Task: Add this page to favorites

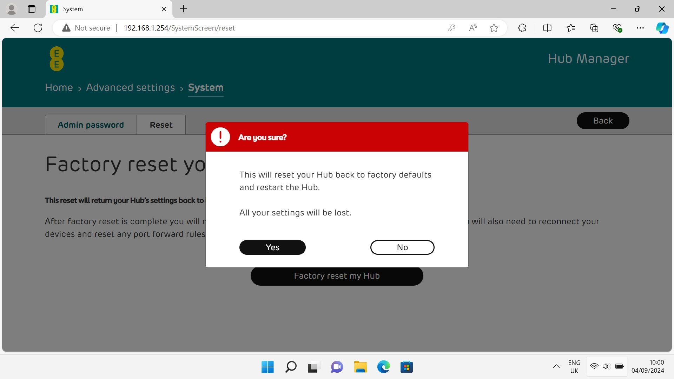Action: tap(494, 28)
